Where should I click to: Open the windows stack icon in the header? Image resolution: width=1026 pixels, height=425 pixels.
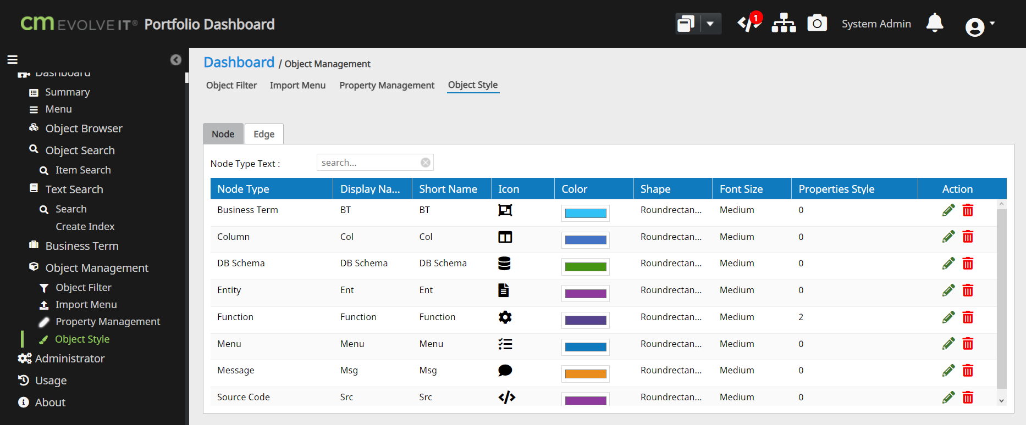point(686,24)
